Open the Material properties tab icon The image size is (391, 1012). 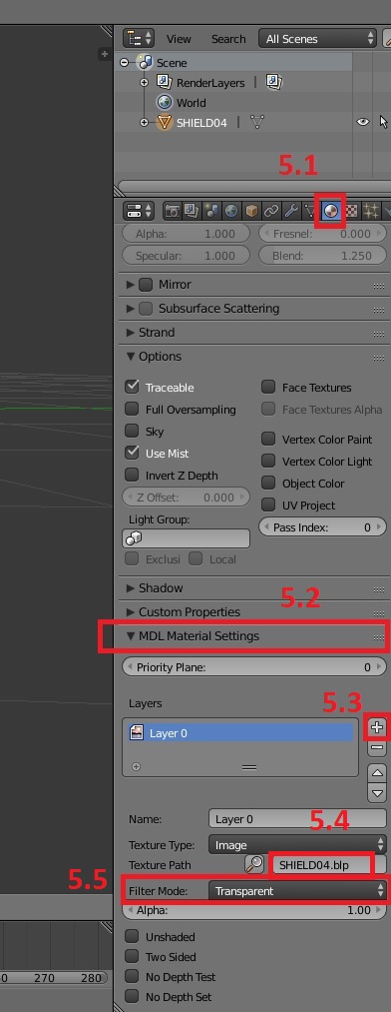tap(330, 211)
